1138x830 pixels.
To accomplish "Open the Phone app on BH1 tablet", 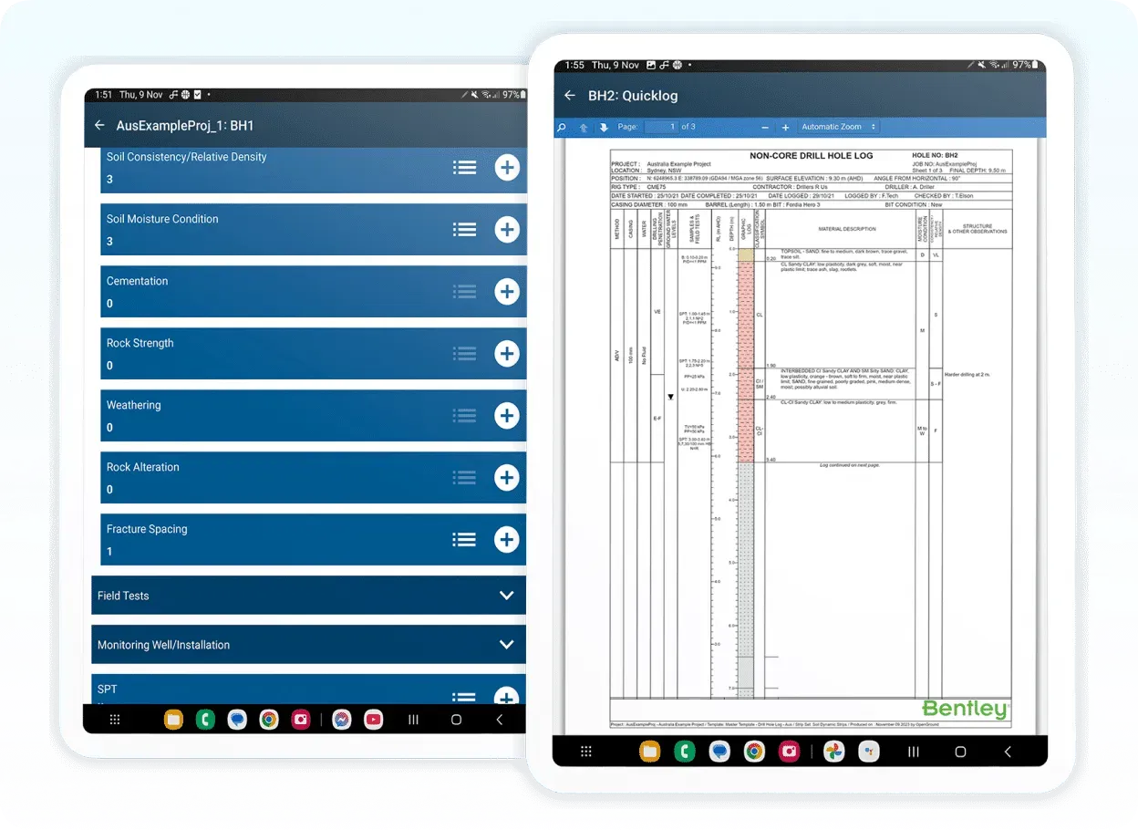I will [204, 720].
